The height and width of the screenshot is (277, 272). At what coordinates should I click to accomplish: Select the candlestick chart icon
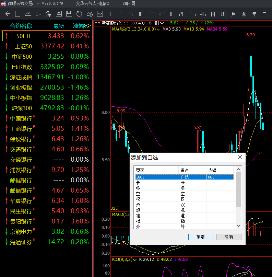coord(38,14)
